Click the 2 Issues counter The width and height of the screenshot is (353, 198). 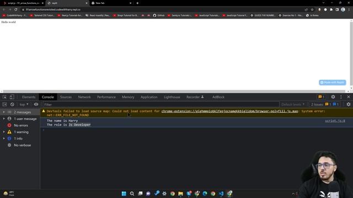pyautogui.click(x=325, y=105)
